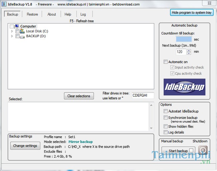Click the Selected list scroll up arrow

[x=151, y=105]
